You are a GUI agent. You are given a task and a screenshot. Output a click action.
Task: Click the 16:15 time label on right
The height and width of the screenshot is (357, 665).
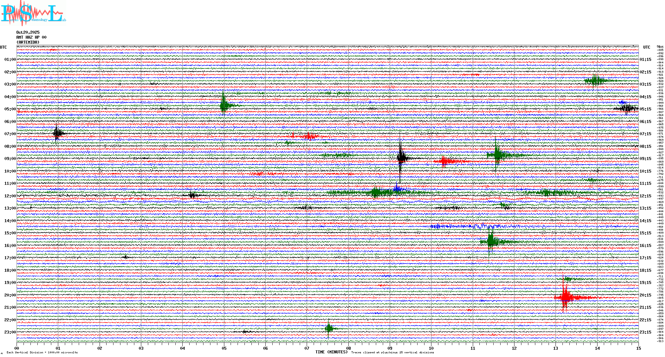tap(645, 246)
